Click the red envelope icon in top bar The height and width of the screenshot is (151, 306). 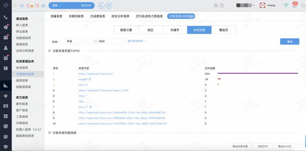click(x=37, y=5)
